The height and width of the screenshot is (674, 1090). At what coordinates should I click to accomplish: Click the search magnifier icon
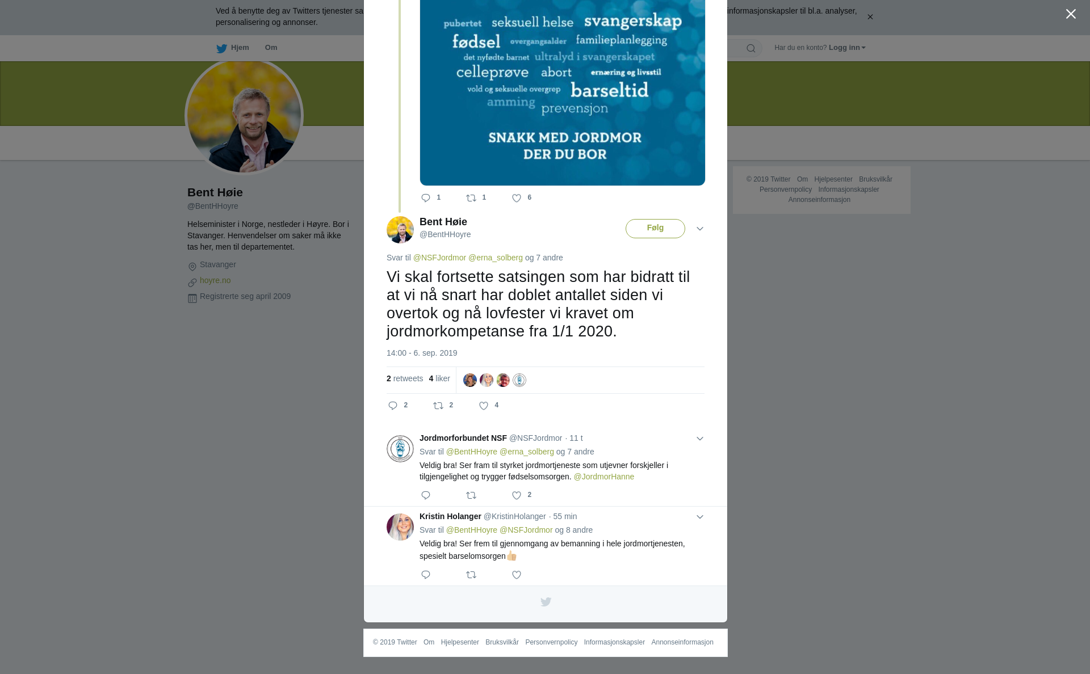coord(751,48)
